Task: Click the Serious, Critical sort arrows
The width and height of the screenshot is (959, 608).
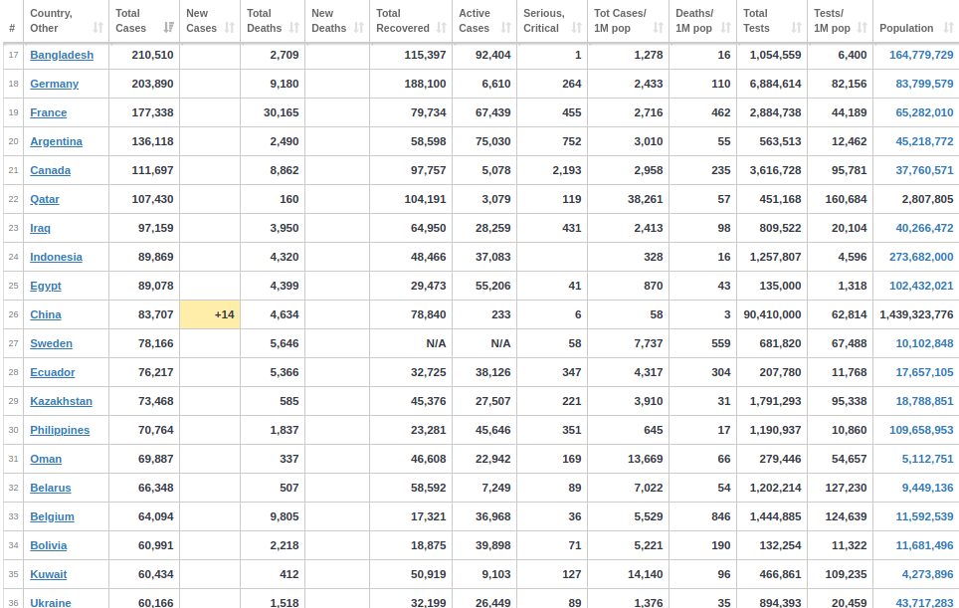Action: (x=576, y=28)
